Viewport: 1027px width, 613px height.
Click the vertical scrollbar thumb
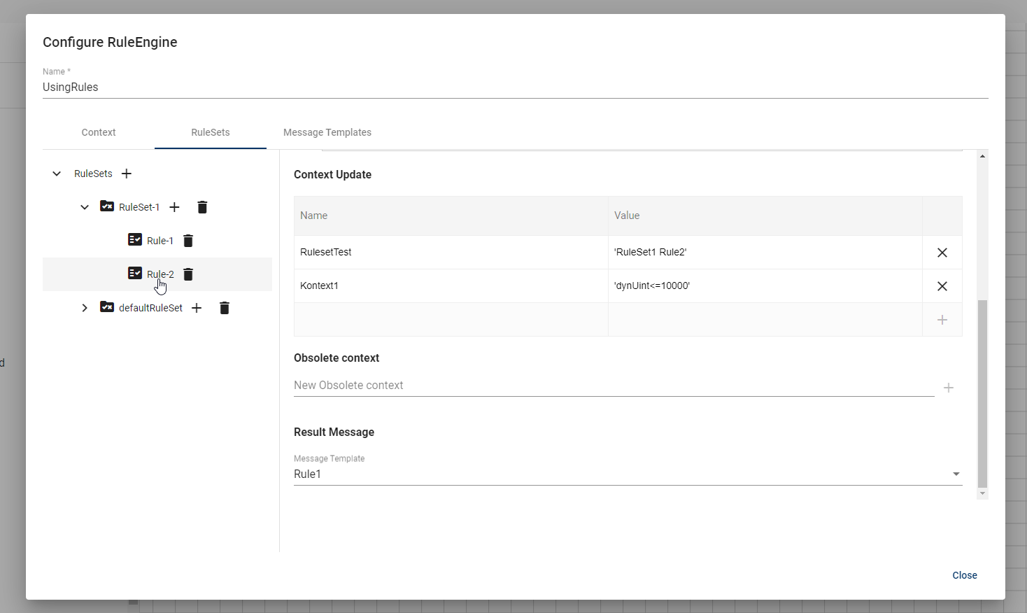pyautogui.click(x=982, y=393)
